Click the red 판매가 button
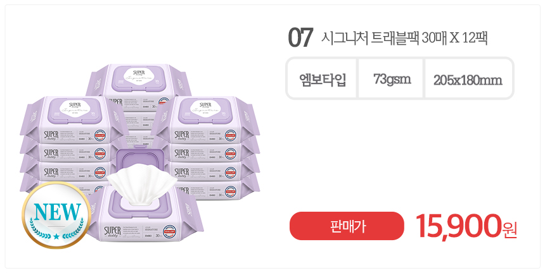This screenshot has height=273, width=545. [347, 226]
